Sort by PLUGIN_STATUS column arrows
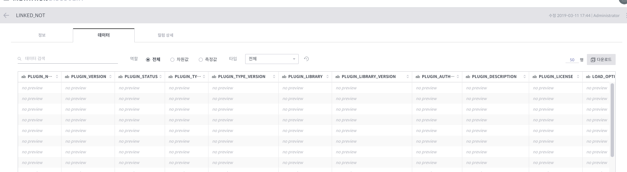The height and width of the screenshot is (172, 627). click(160, 77)
